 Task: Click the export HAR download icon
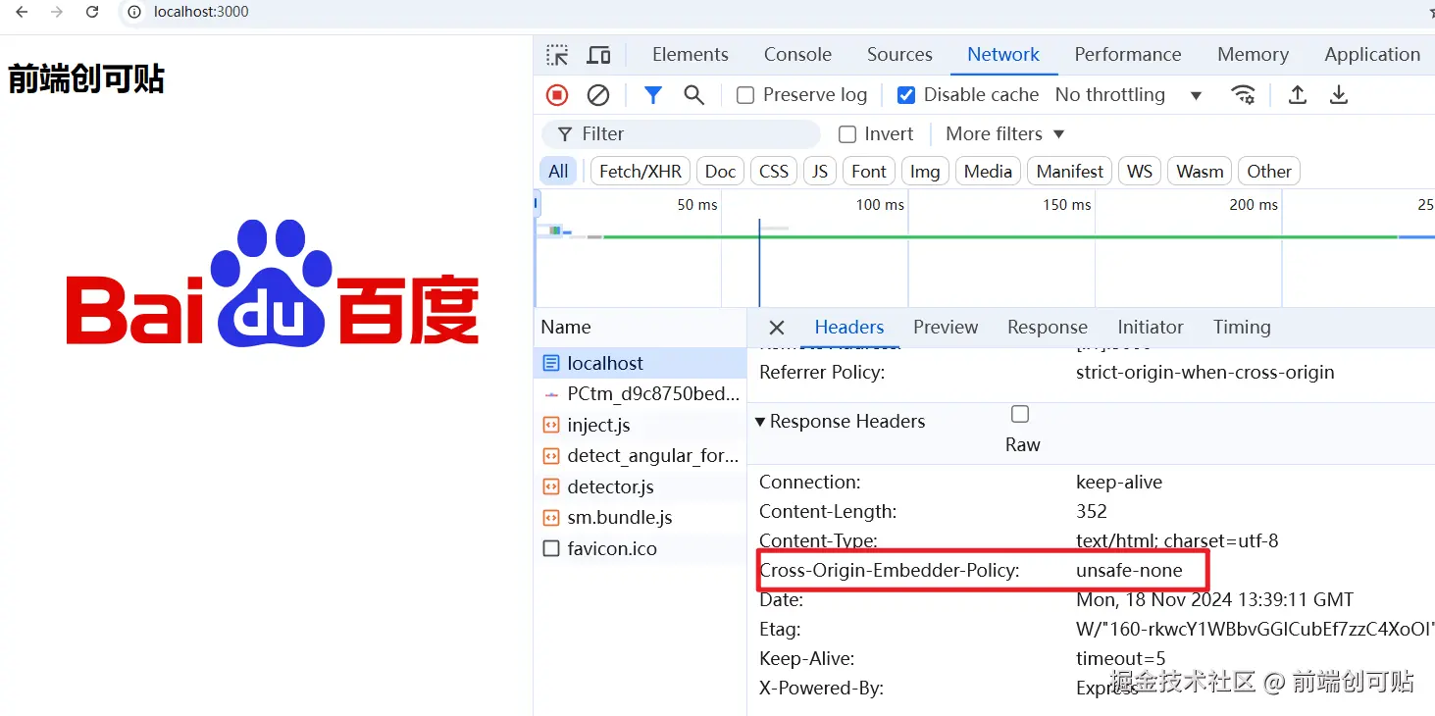(1338, 95)
